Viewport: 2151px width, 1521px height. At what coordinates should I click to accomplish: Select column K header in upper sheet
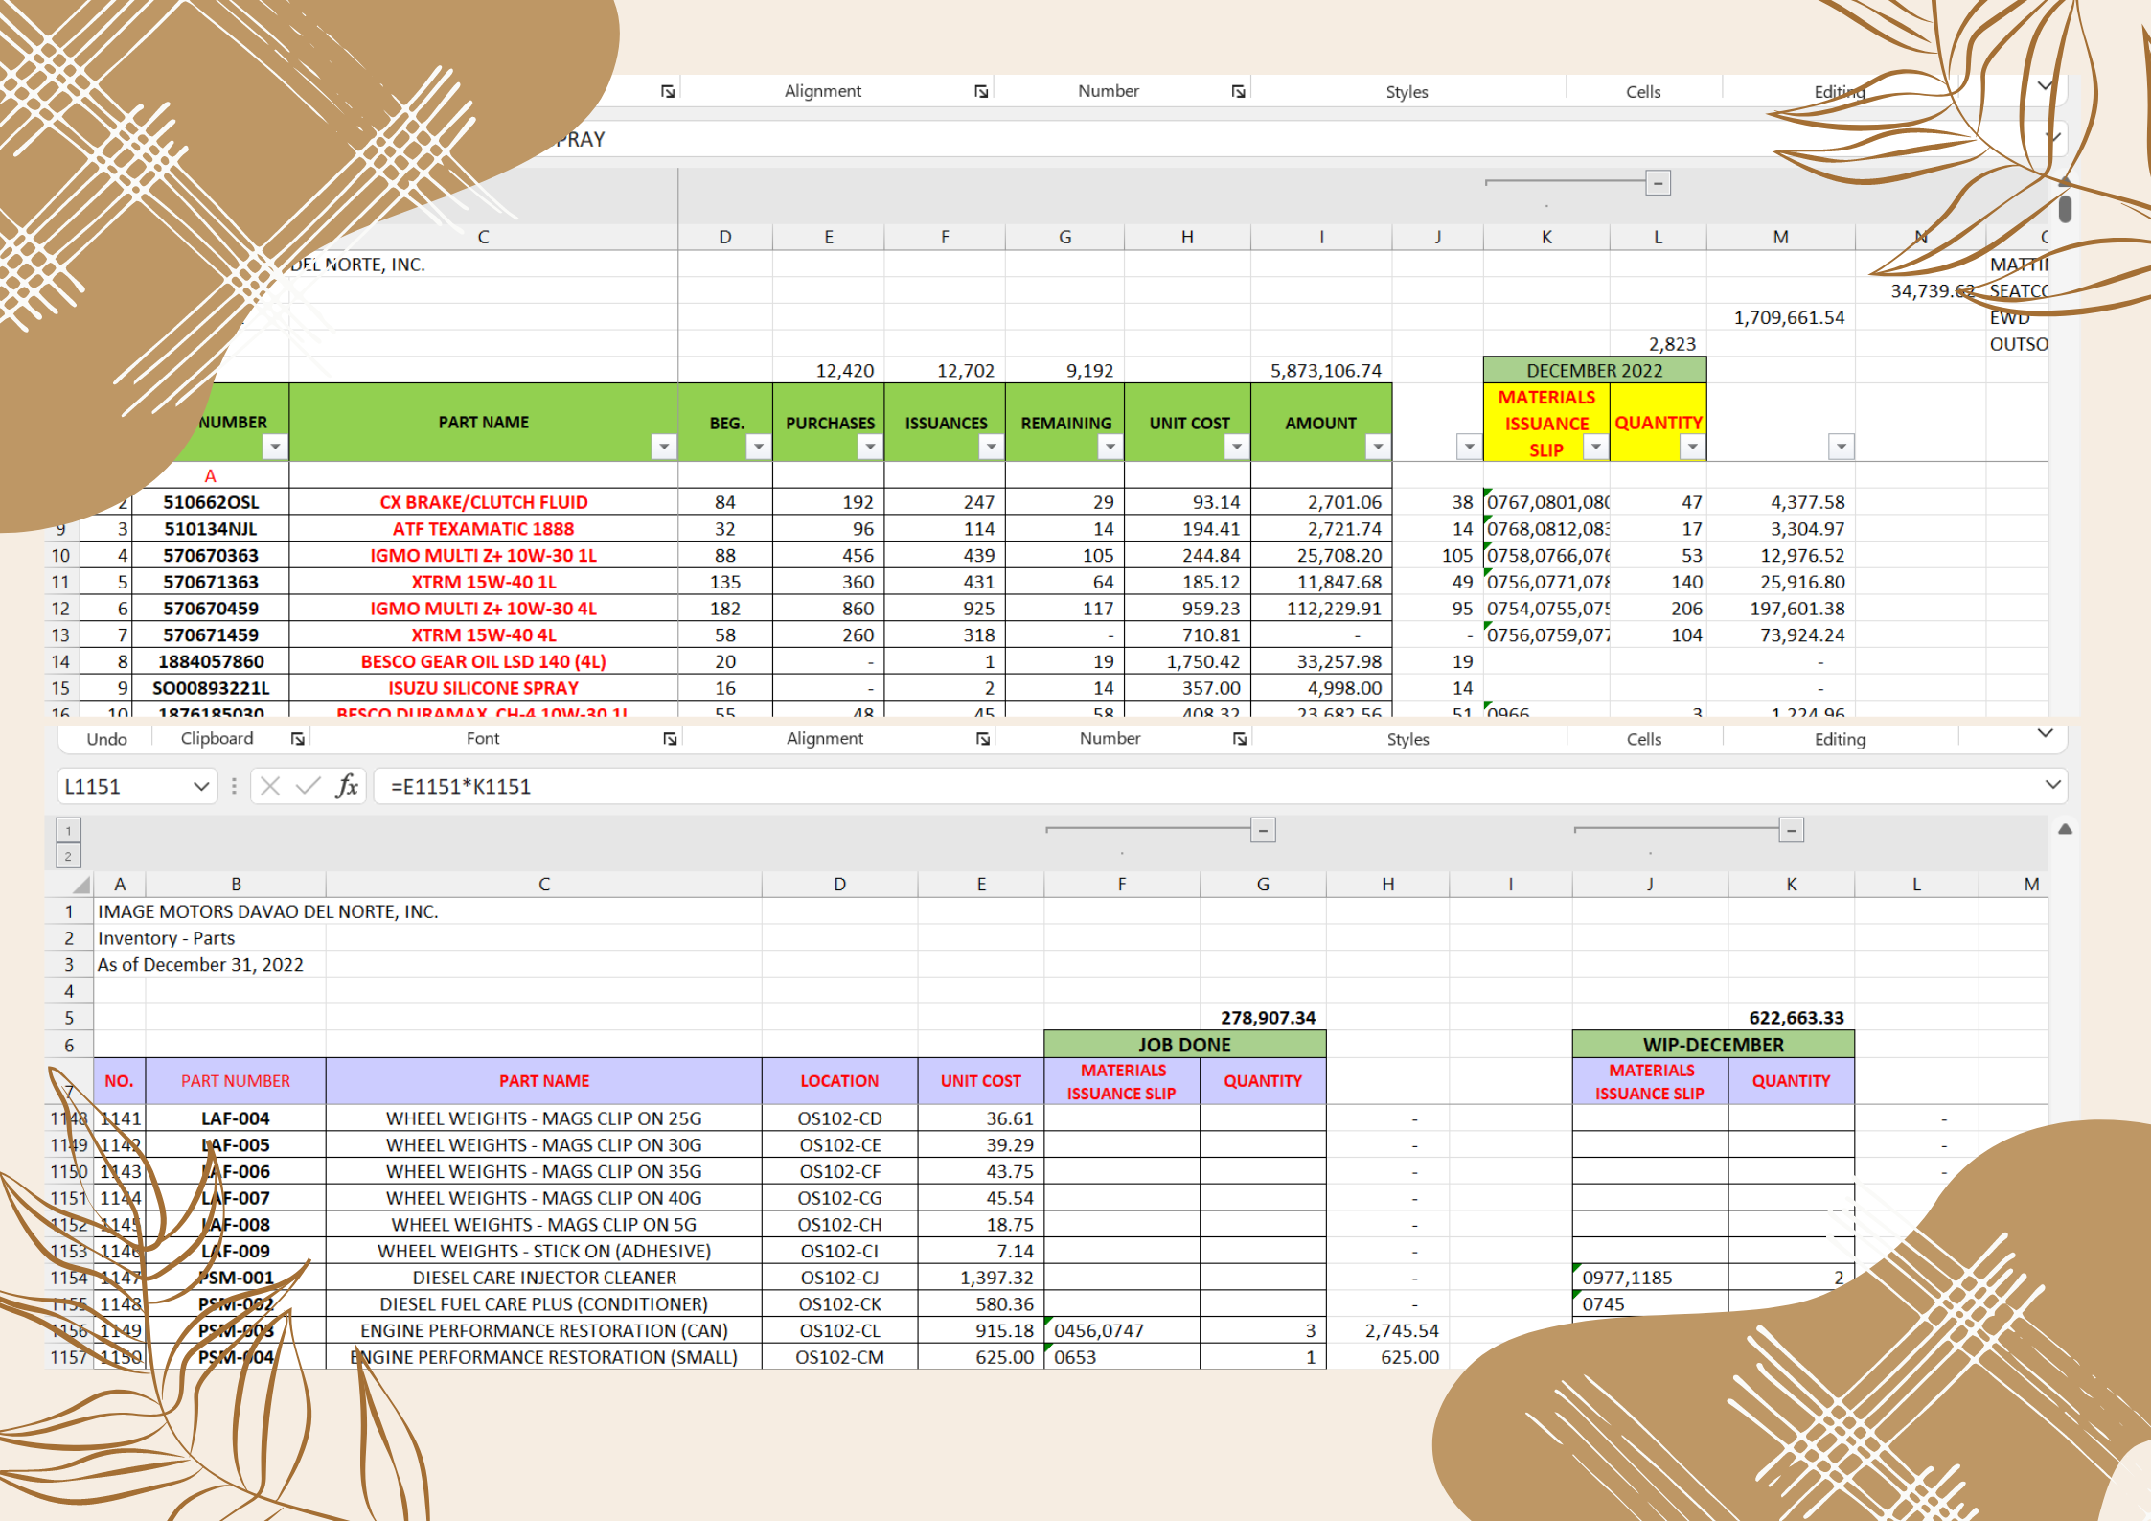tap(1546, 237)
